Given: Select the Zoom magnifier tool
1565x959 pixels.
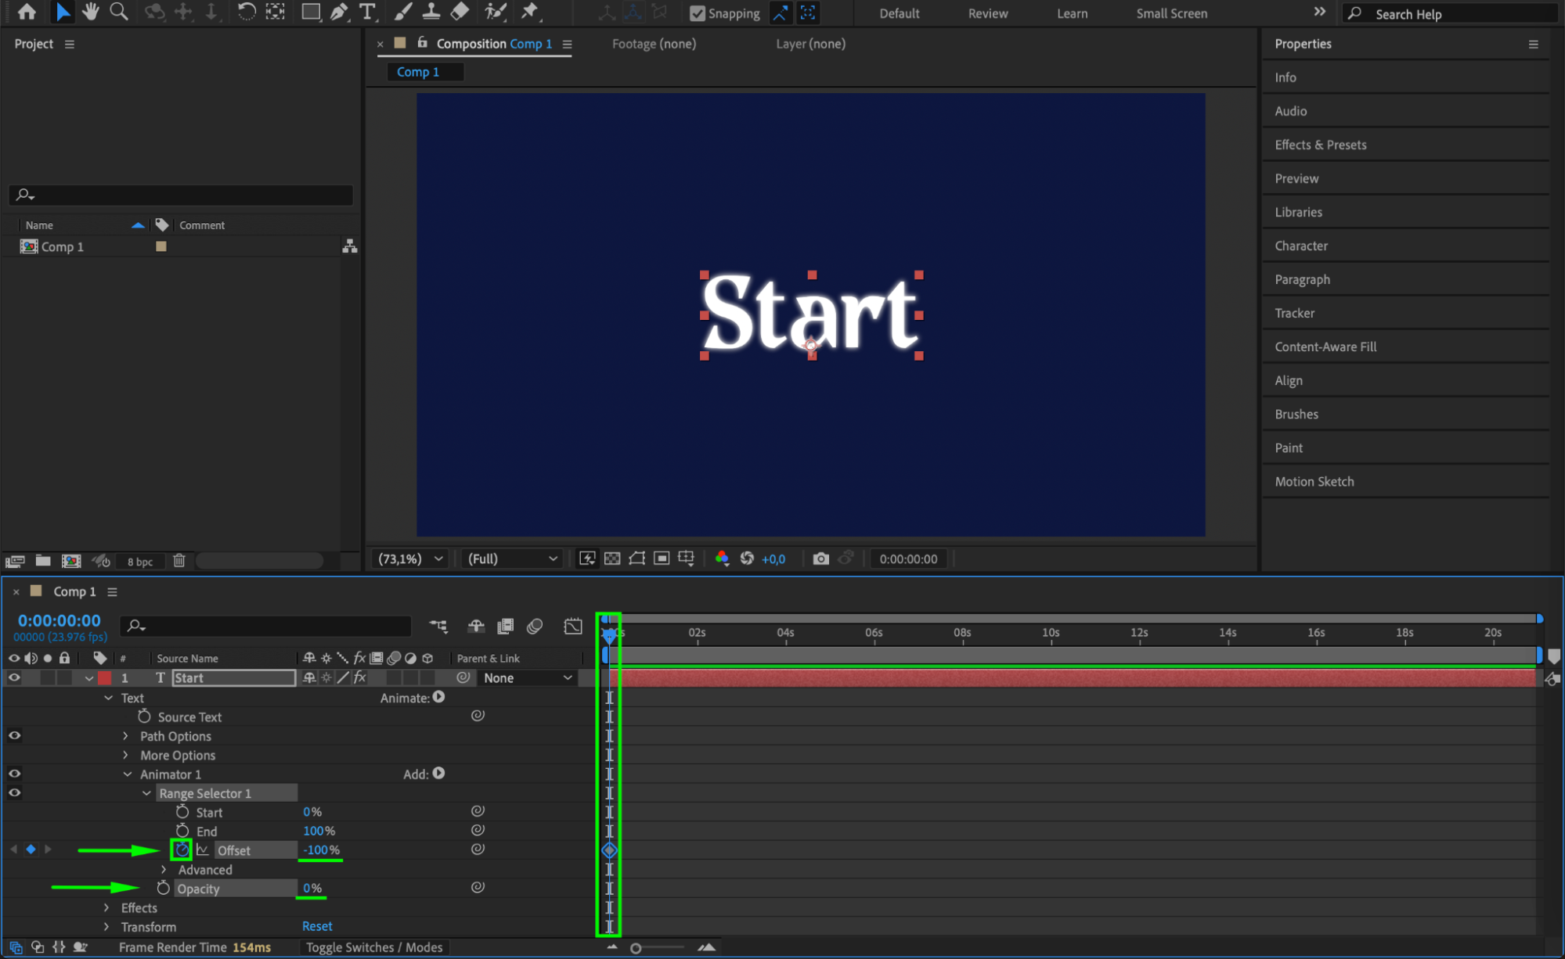Looking at the screenshot, I should point(119,12).
